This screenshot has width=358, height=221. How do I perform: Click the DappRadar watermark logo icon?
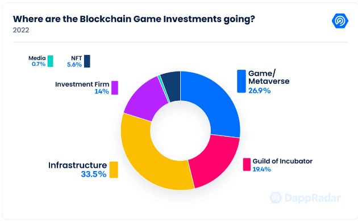(276, 198)
